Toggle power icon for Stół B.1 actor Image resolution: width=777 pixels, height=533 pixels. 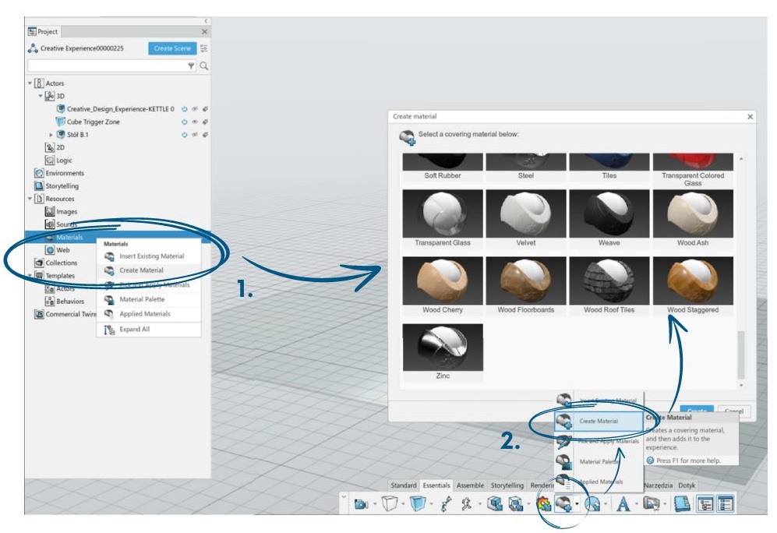[185, 135]
